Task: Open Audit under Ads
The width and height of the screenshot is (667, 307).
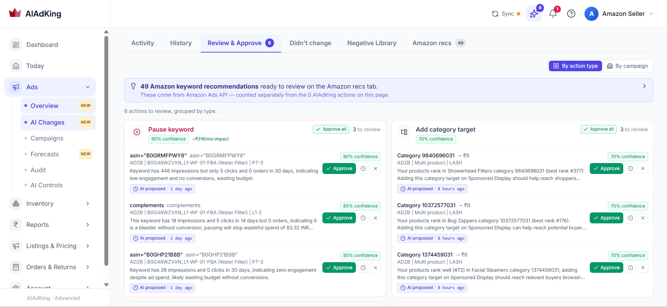Action: (x=58, y=170)
